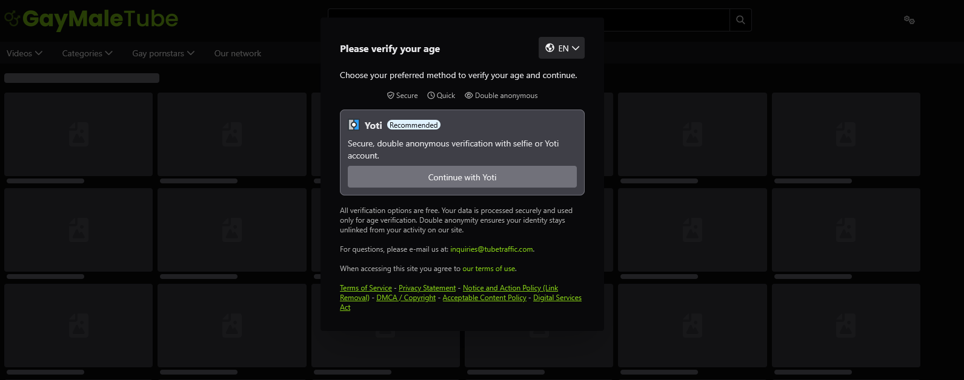964x380 pixels.
Task: Open the EN language dropdown
Action: 562,48
